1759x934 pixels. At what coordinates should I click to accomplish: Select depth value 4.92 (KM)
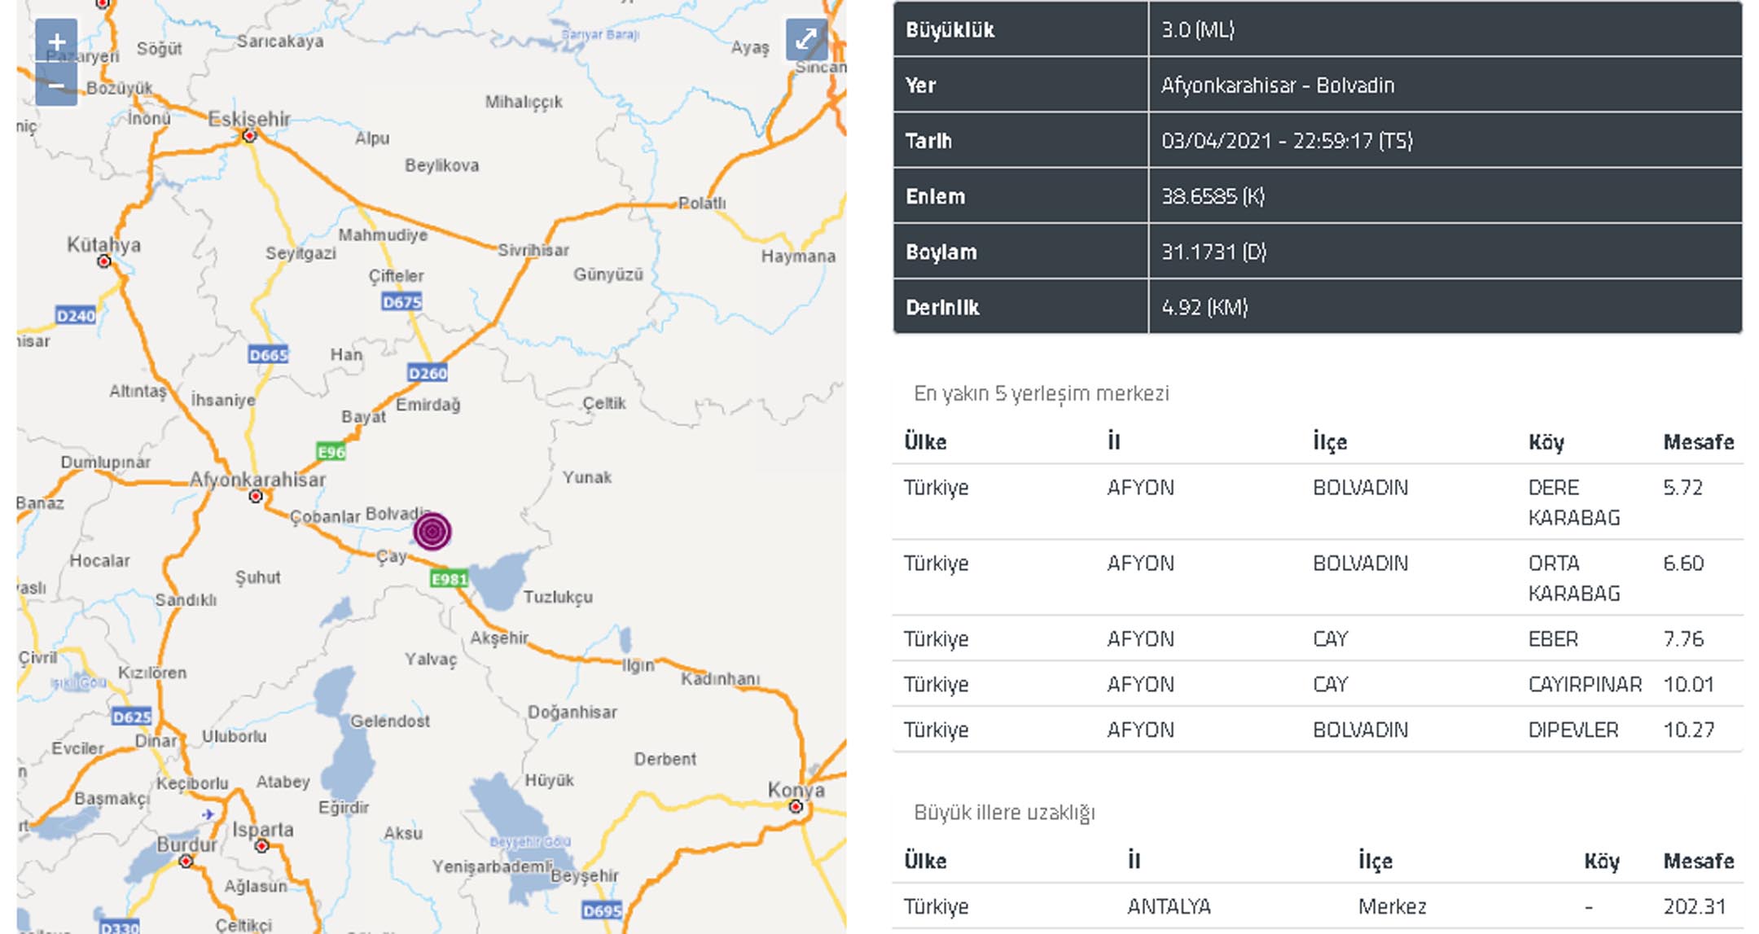coord(1204,307)
